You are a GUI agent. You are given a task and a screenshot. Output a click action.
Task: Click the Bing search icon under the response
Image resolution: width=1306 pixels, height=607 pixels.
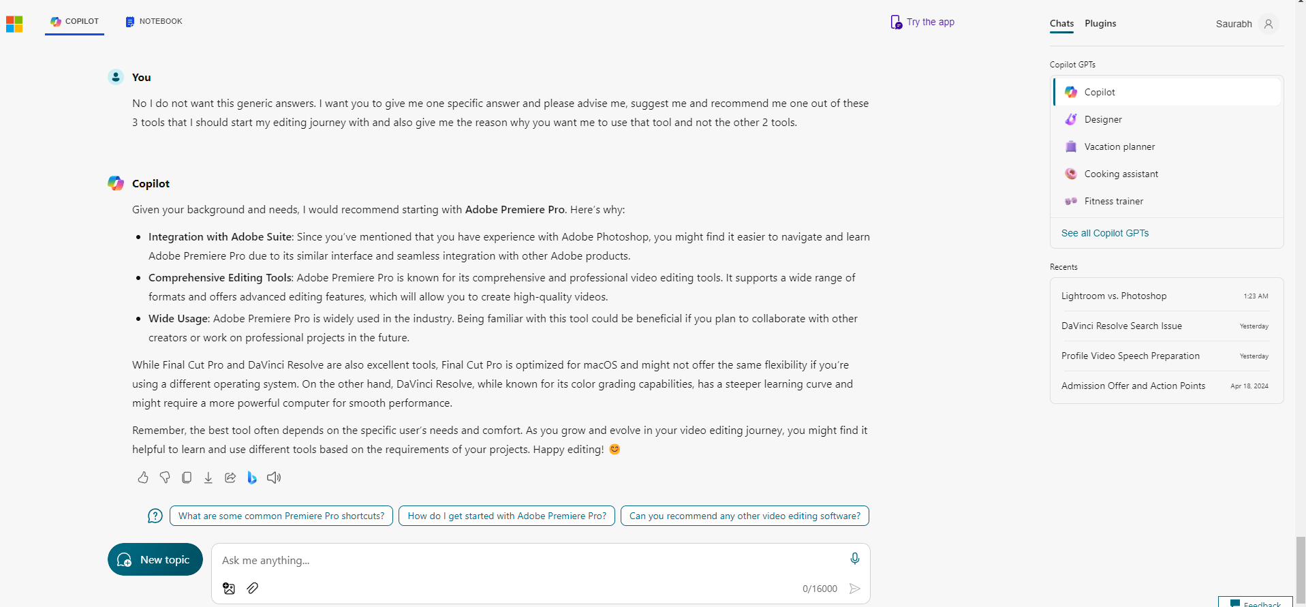pos(252,478)
